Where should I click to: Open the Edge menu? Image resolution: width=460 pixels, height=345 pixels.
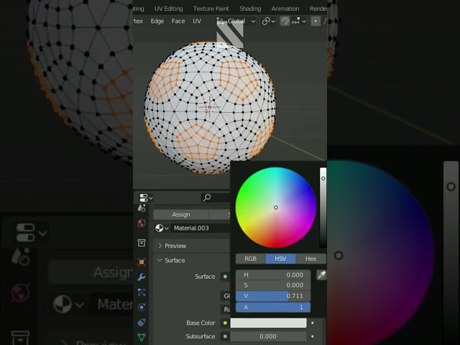157,21
